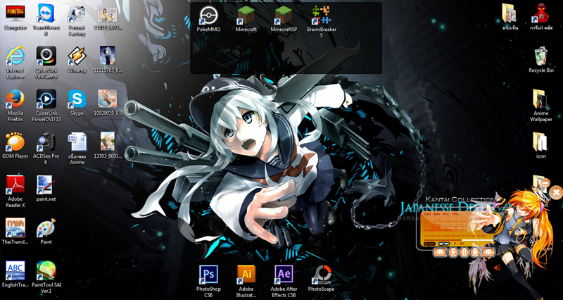Launch PhotoScape
The height and width of the screenshot is (300, 563).
(x=322, y=278)
